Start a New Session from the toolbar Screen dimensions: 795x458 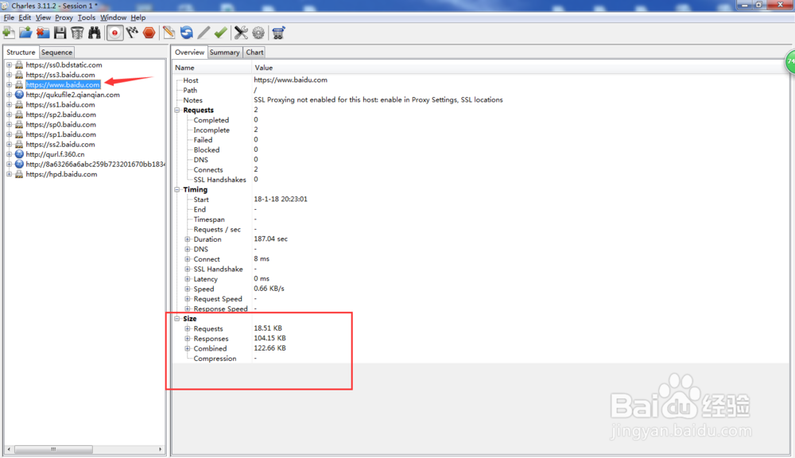click(x=9, y=33)
